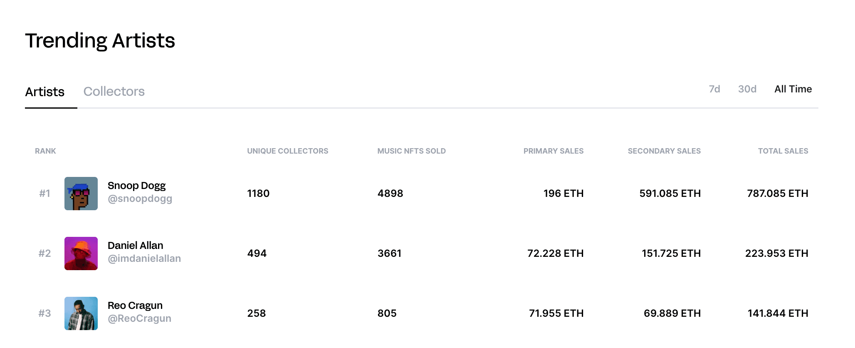Filter rankings by 30d period
Viewport: 855px width, 348px height.
coord(747,89)
